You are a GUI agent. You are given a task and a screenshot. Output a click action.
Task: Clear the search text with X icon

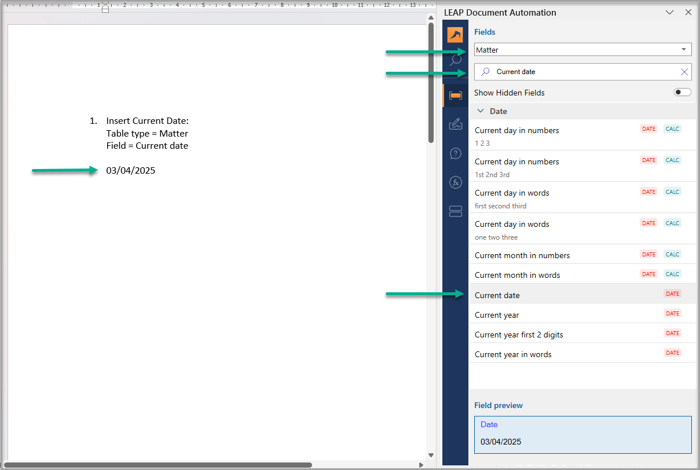coord(684,72)
